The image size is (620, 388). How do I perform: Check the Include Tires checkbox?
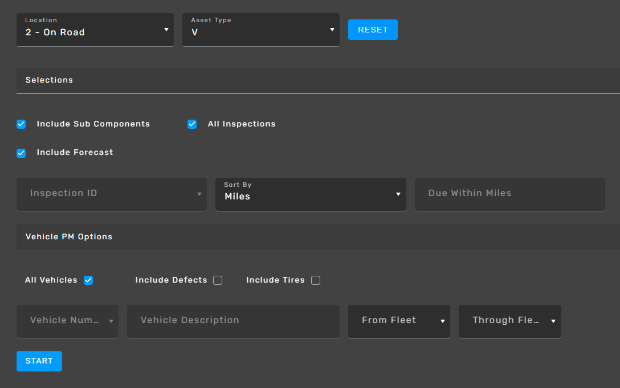316,280
